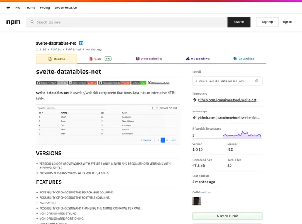Click the black Search button

coord(239,22)
